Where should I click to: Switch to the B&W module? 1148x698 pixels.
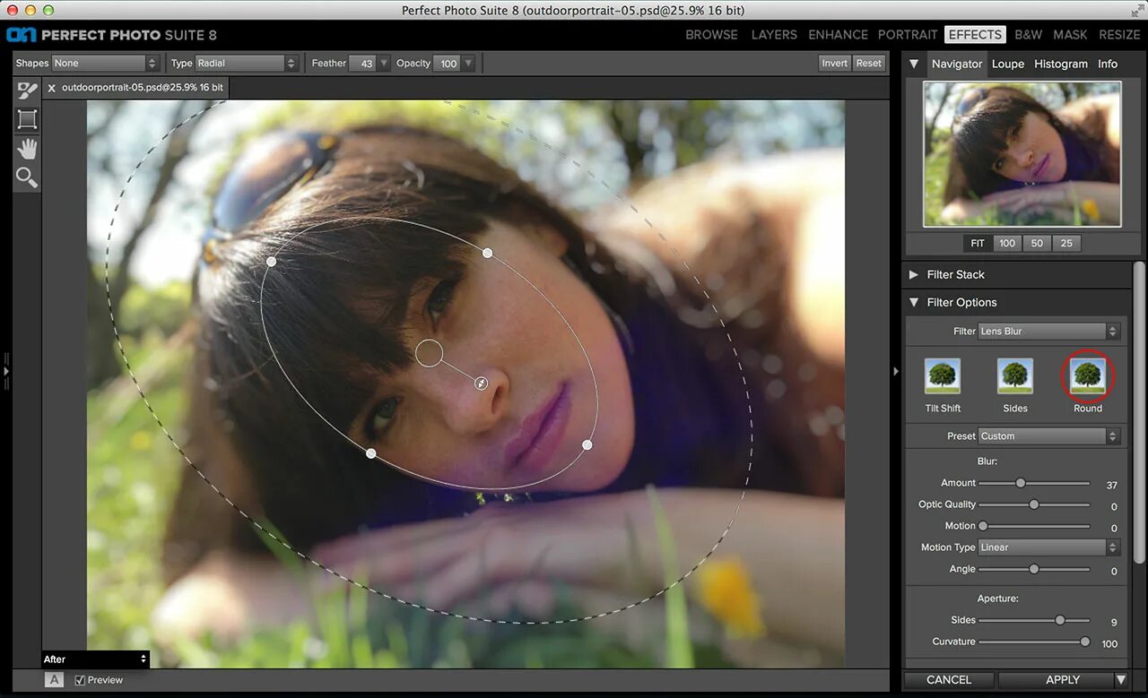1029,35
